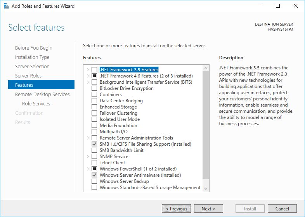Enable BitLocker Drive Encryption checkbox
The image size is (305, 217).
94,88
